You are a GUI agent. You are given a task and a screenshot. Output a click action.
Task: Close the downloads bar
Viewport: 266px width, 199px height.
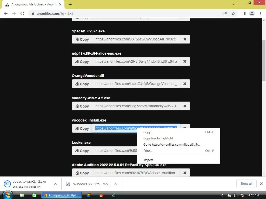(261, 184)
